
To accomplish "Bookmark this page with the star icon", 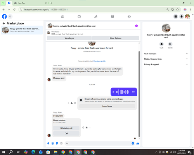I will (x=177, y=10).
